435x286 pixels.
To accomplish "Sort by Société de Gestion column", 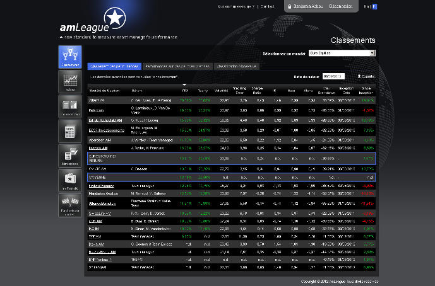I will coord(104,91).
